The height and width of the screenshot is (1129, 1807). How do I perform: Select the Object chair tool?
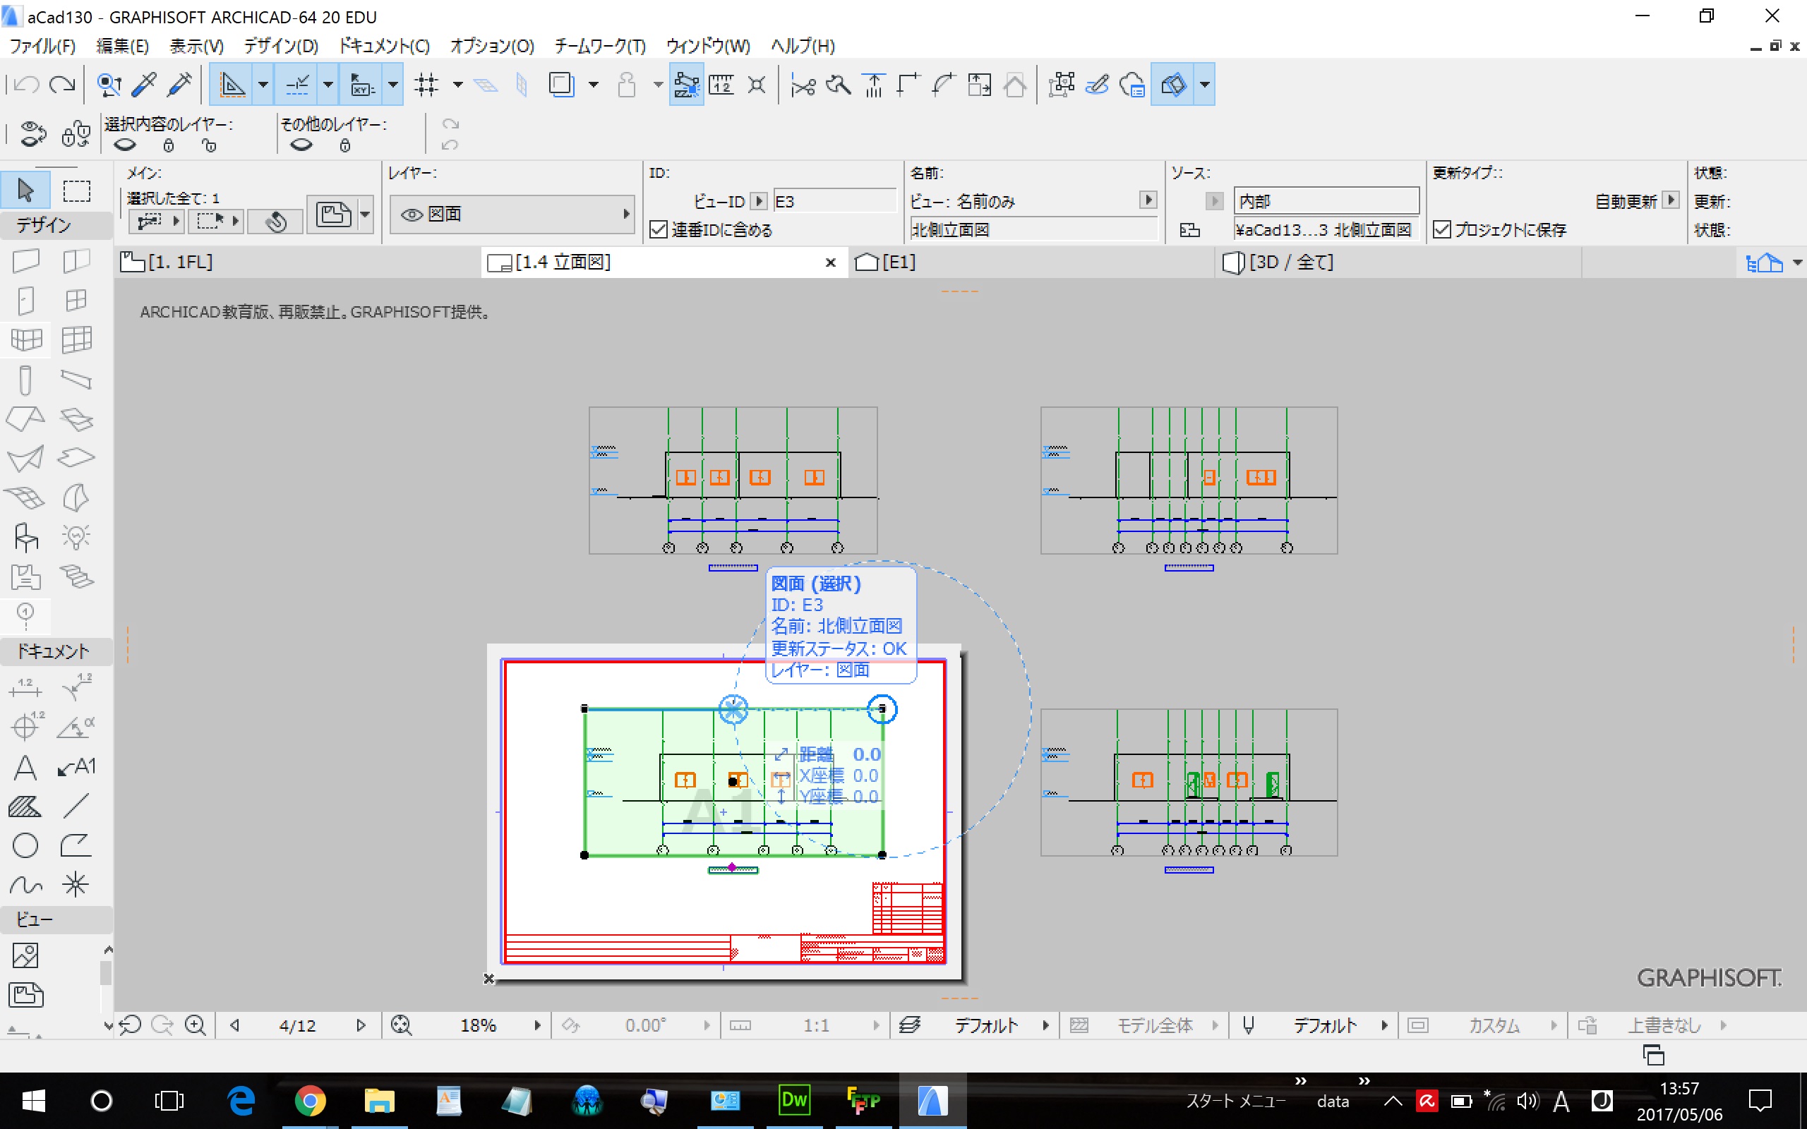25,537
